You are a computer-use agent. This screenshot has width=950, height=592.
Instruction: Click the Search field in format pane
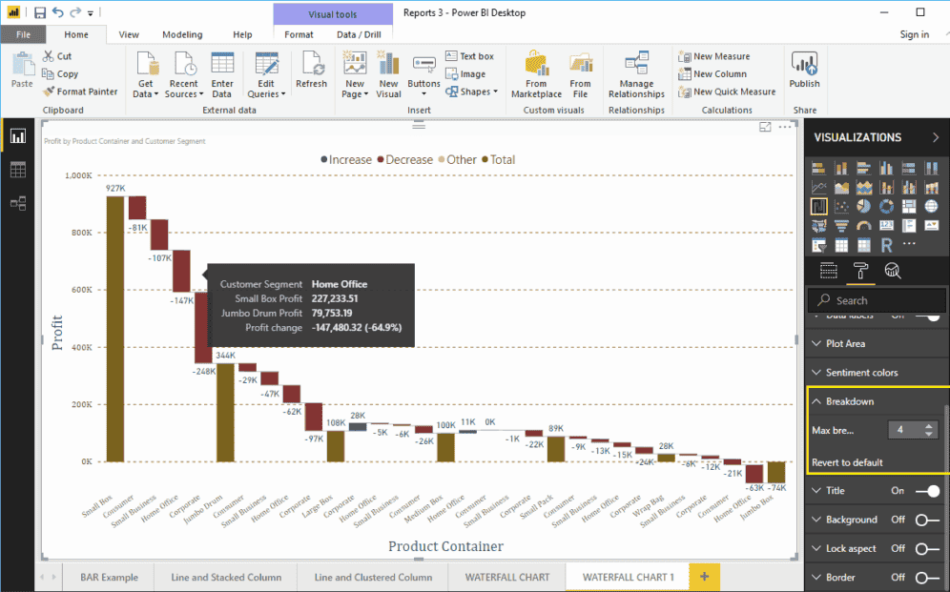tap(877, 300)
